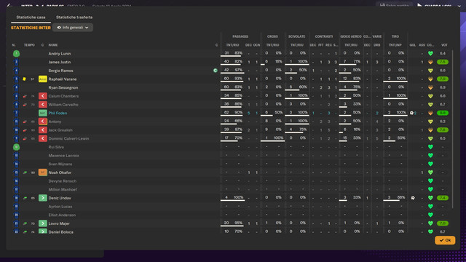Click the condition heart icon for Noah Okafor
Image resolution: width=466 pixels, height=262 pixels.
(x=430, y=172)
